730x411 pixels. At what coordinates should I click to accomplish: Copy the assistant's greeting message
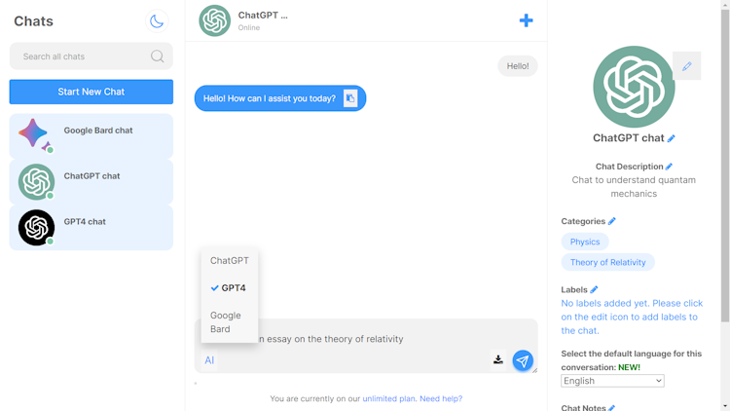point(350,98)
